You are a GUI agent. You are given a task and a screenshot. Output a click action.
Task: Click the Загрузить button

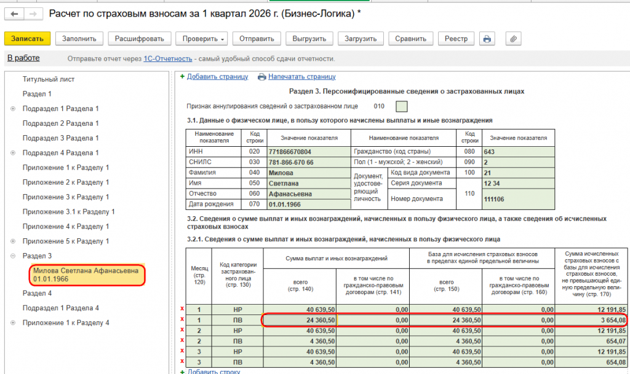coord(361,39)
